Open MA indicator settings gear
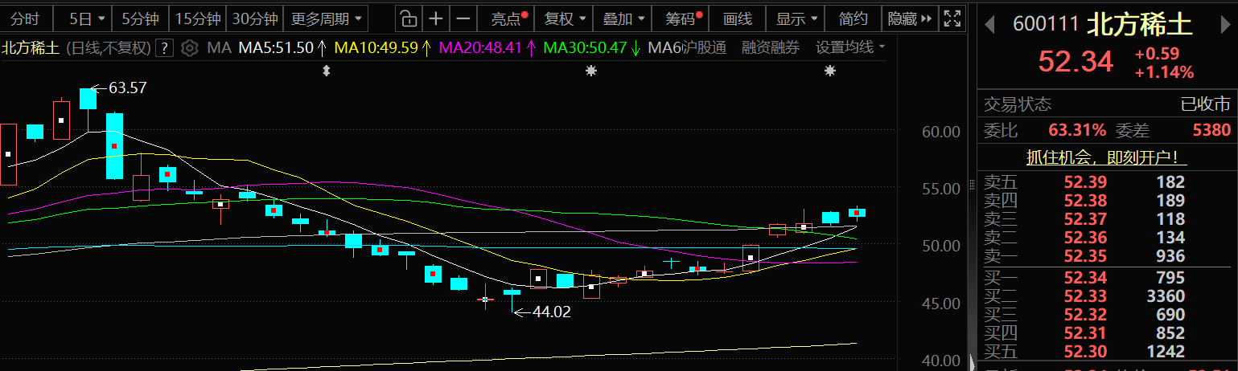The width and height of the screenshot is (1238, 371). [189, 47]
